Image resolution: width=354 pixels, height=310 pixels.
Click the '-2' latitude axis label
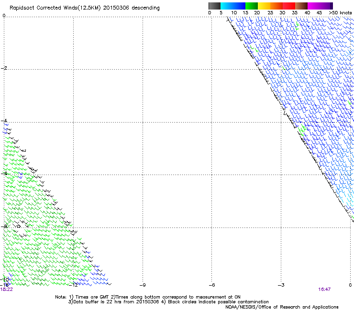(x=4, y=68)
